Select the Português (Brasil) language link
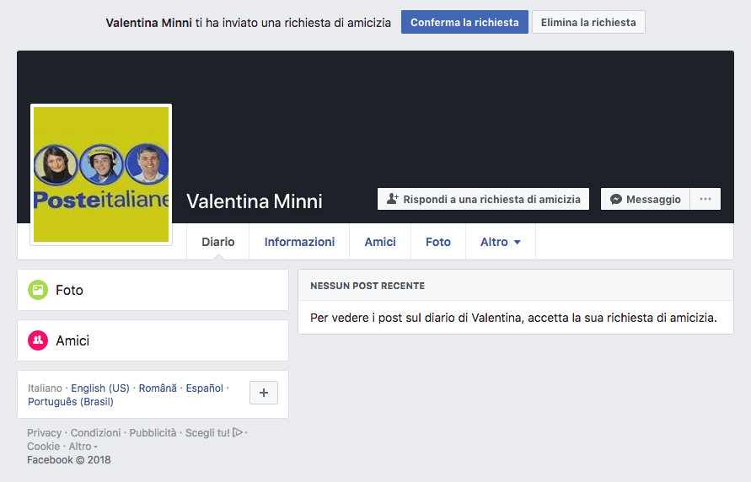 pyautogui.click(x=70, y=402)
